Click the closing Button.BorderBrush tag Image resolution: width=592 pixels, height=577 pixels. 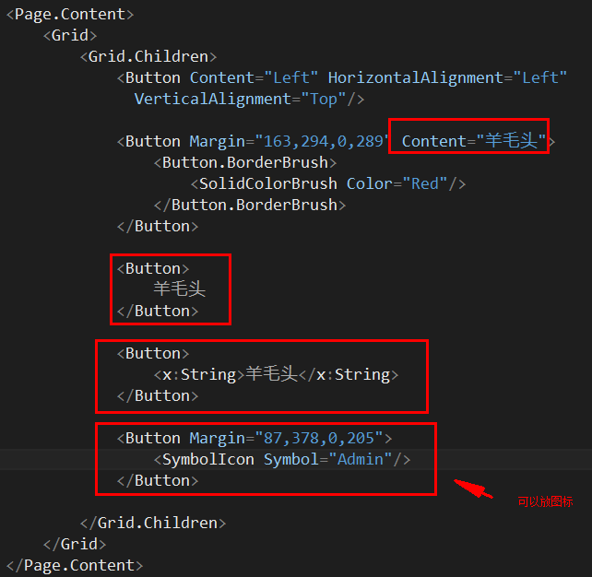pos(250,205)
